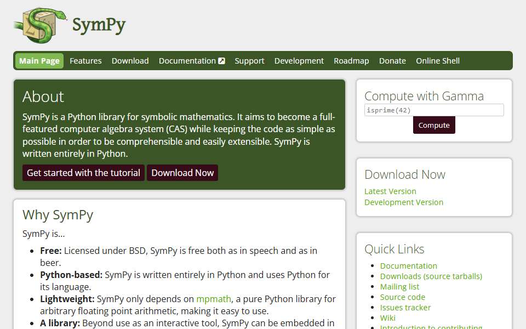This screenshot has width=526, height=329.
Task: Open the Issues tracker link
Action: (x=405, y=308)
